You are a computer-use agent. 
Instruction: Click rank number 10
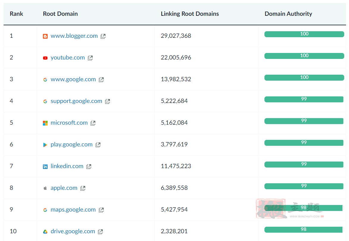pyautogui.click(x=13, y=231)
